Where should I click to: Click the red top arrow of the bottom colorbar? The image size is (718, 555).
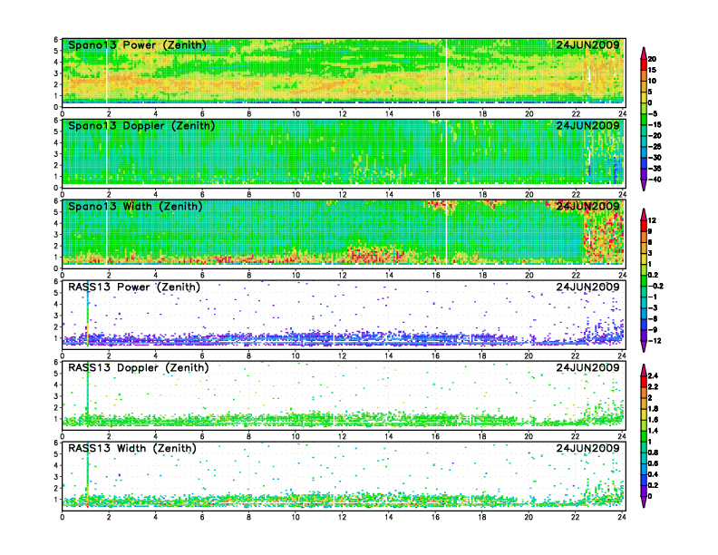point(644,367)
